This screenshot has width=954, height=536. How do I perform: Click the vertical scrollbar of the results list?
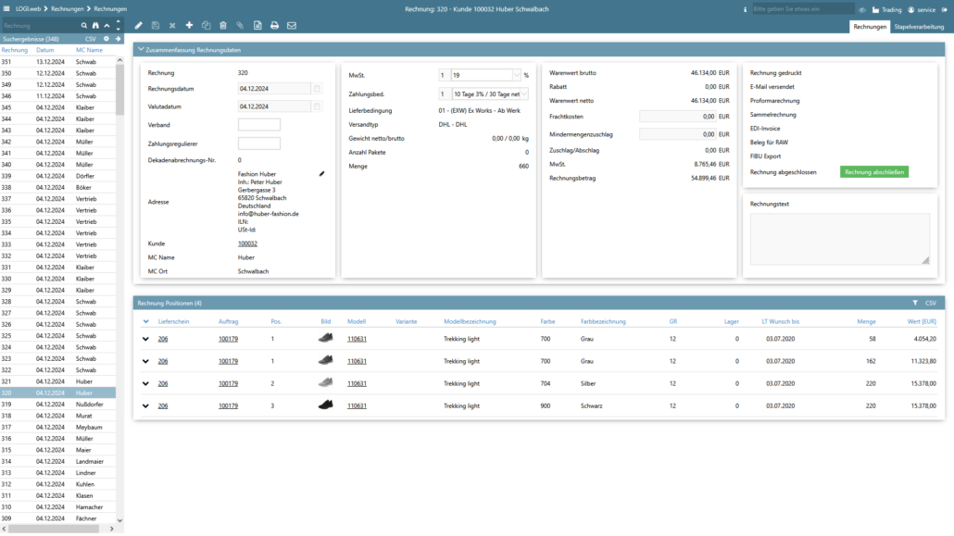(x=120, y=88)
